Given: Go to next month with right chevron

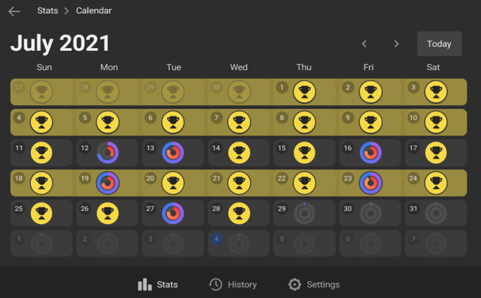Looking at the screenshot, I should [396, 44].
